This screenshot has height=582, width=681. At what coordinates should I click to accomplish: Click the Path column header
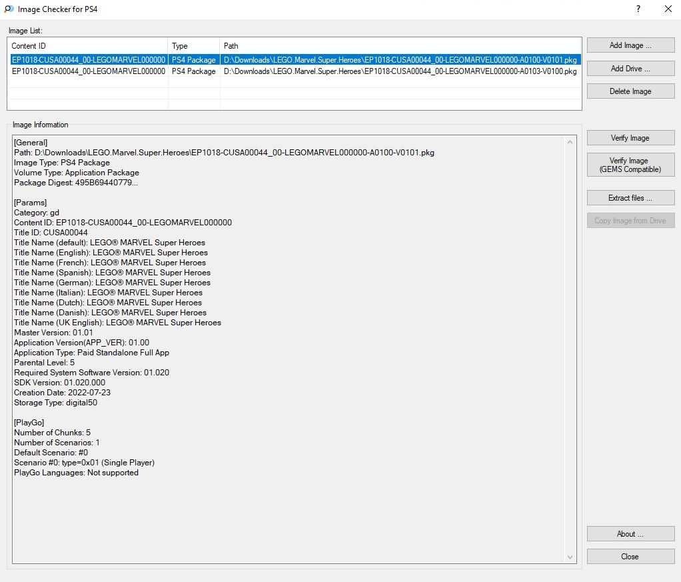click(x=400, y=45)
